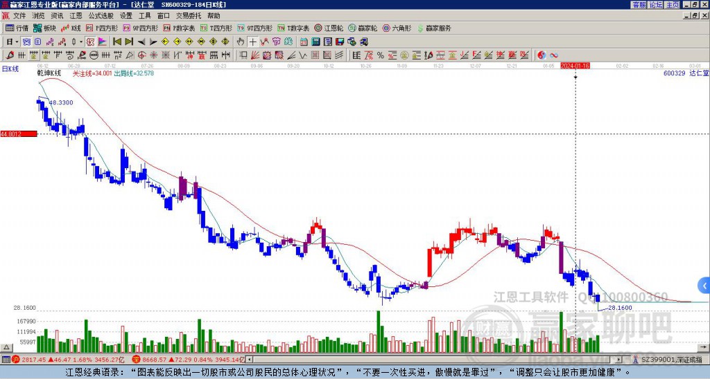The width and height of the screenshot is (710, 379).
Task: Click the Shanghai index 2817.45 status
Action: pos(68,360)
